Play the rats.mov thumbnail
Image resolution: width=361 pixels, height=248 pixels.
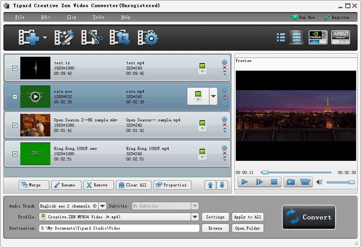35,97
